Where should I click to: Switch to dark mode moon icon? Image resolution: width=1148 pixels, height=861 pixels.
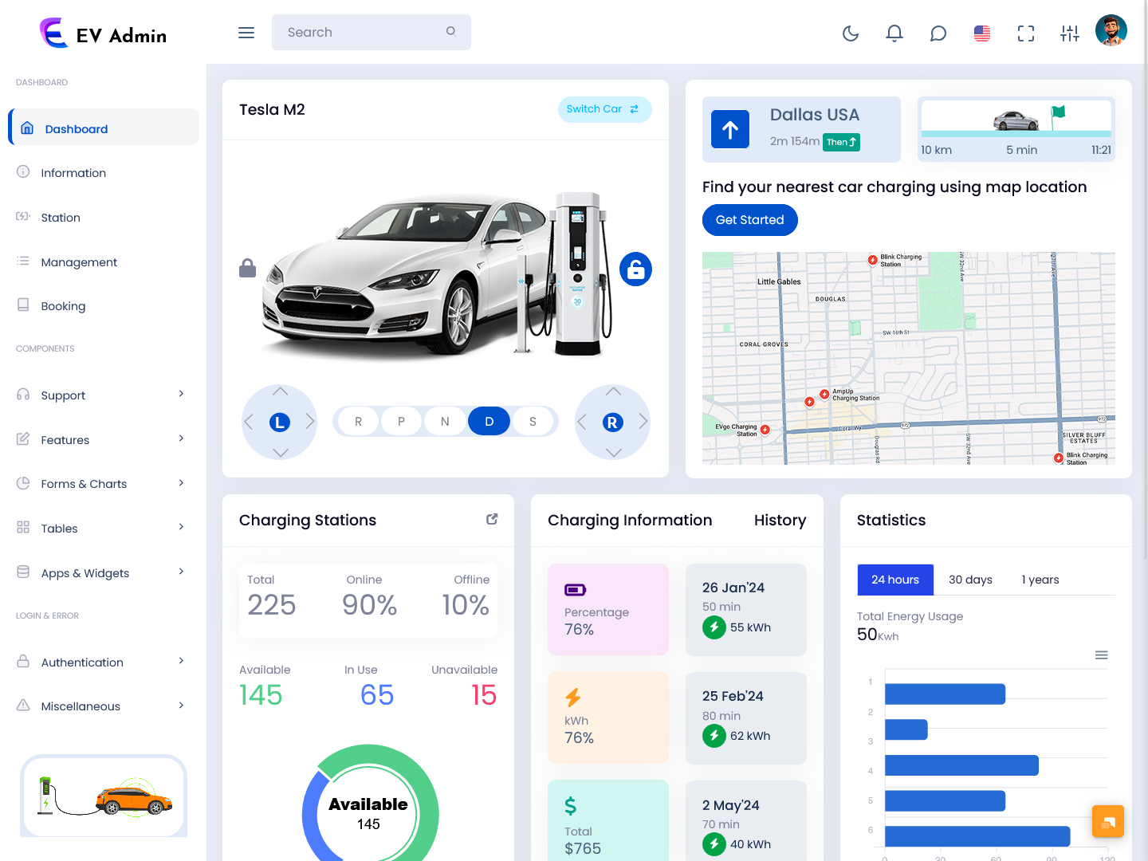(x=851, y=33)
